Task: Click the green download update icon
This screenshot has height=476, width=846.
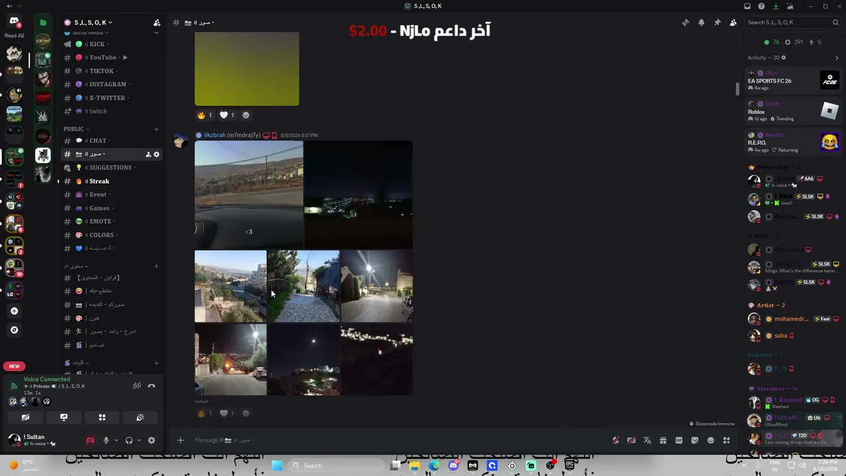Action: [776, 7]
